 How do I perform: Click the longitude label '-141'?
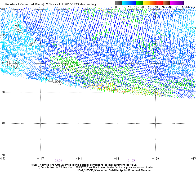(x=117, y=159)
